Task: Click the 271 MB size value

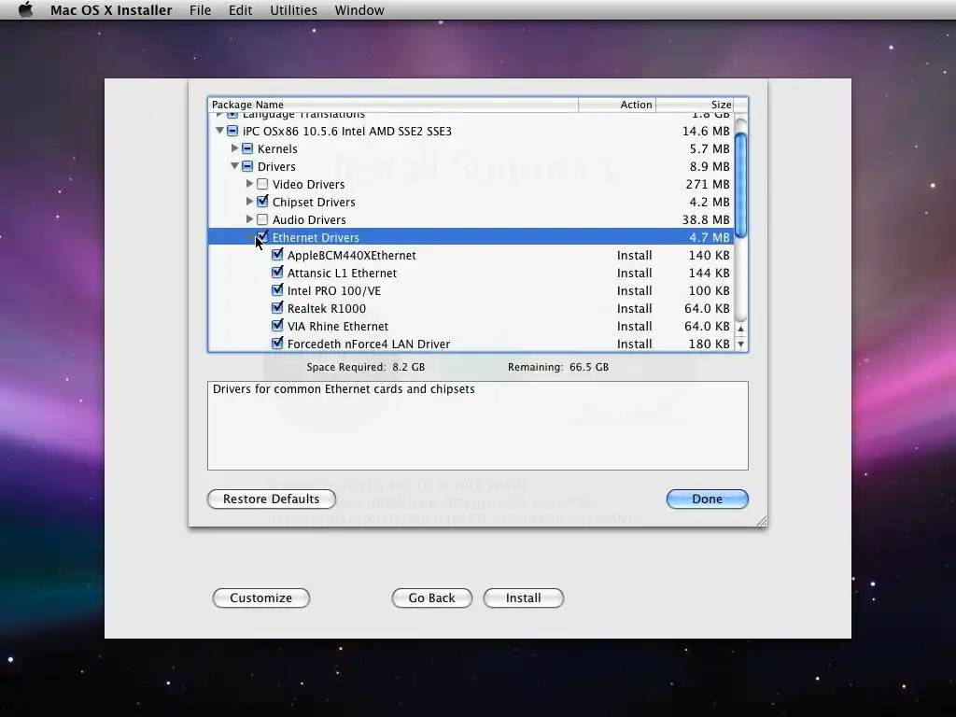Action: 708,184
